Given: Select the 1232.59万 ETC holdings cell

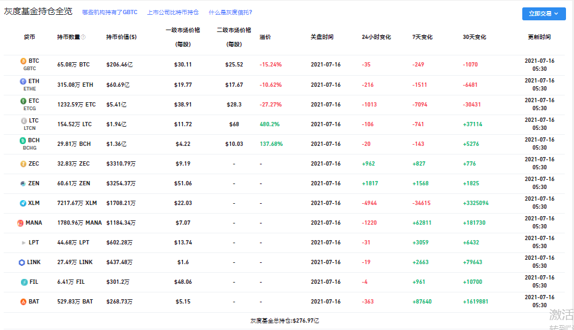Looking at the screenshot, I should pos(76,105).
